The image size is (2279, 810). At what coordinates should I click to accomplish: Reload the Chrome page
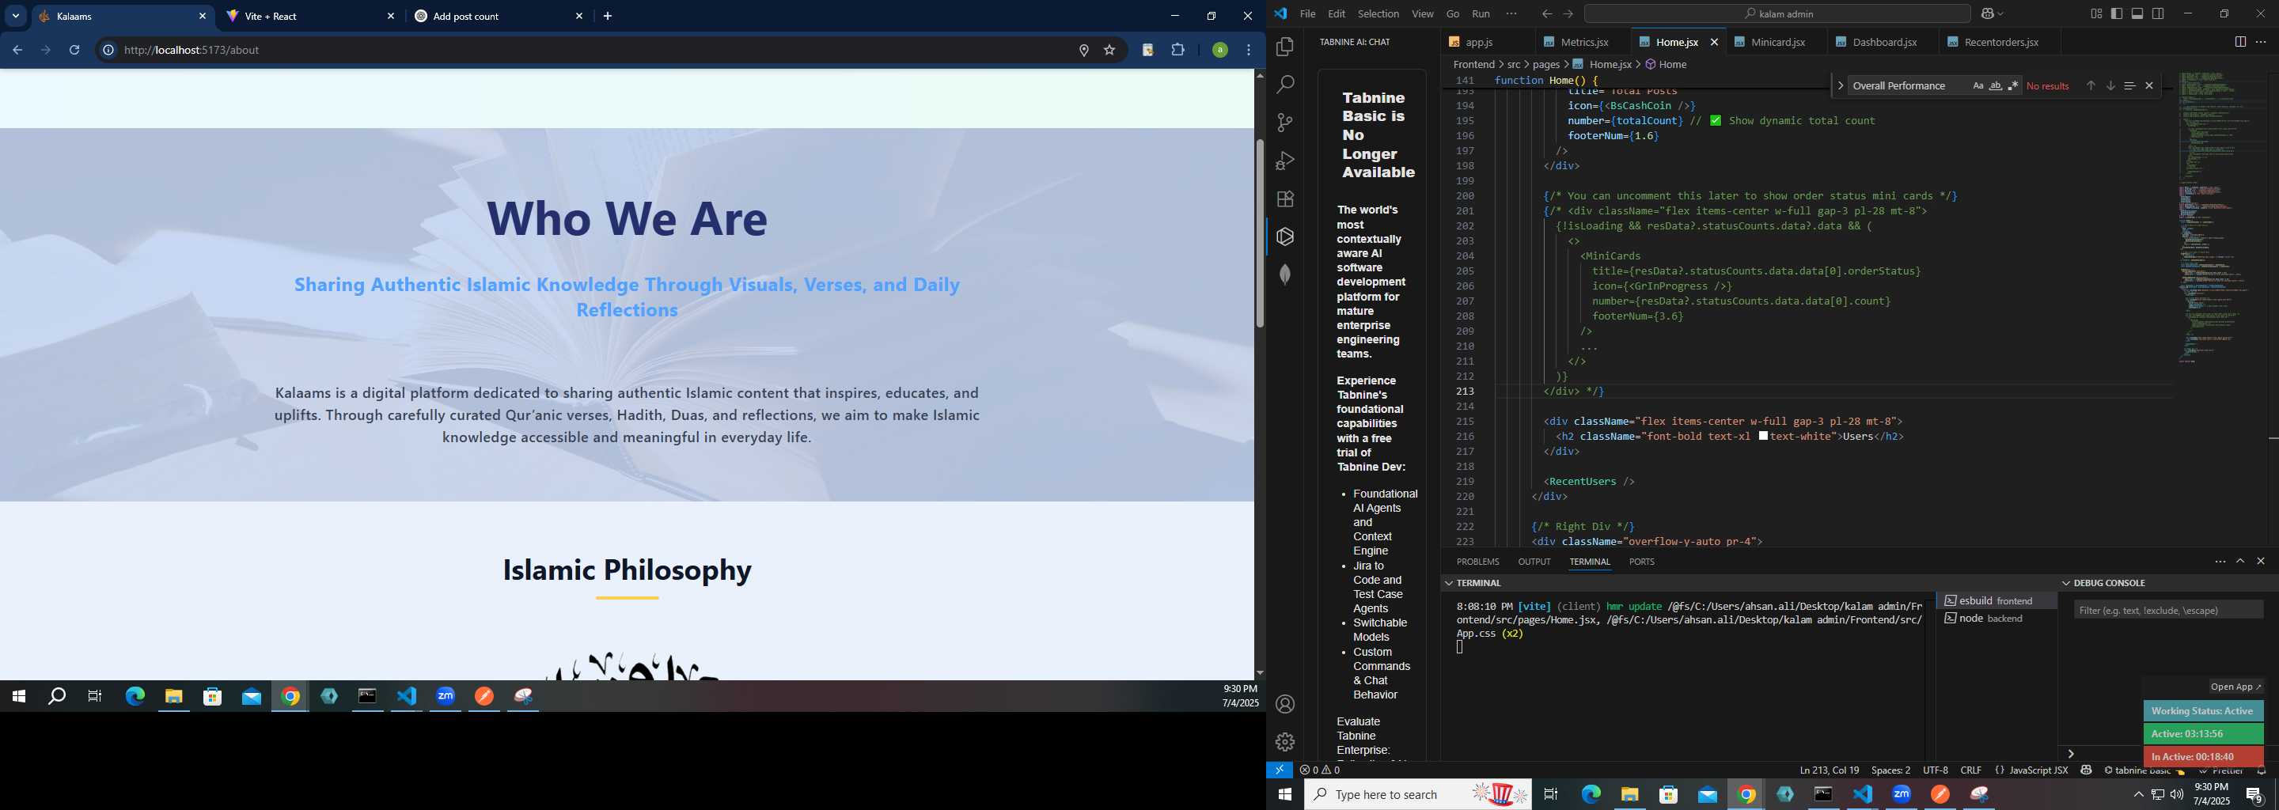[74, 51]
